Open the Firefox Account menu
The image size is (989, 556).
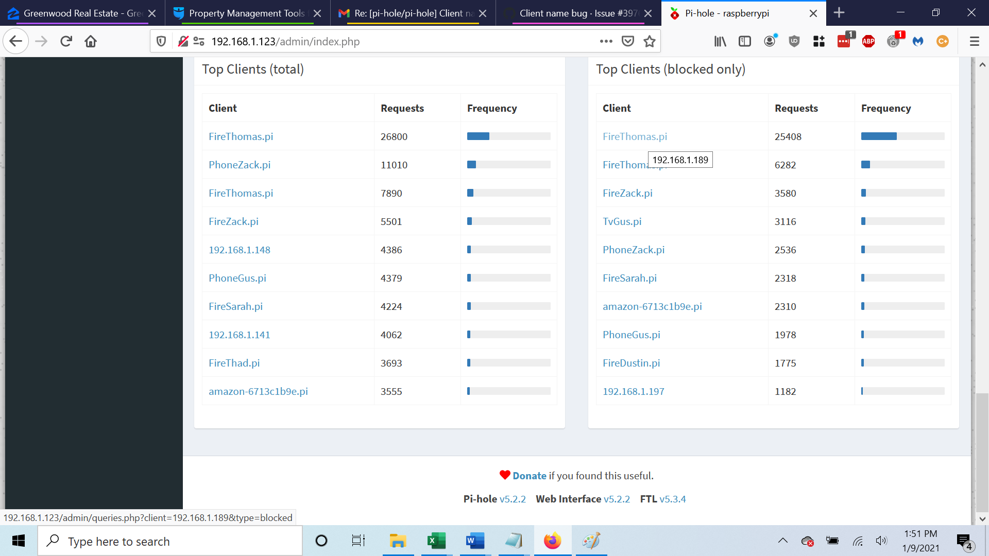pyautogui.click(x=770, y=41)
